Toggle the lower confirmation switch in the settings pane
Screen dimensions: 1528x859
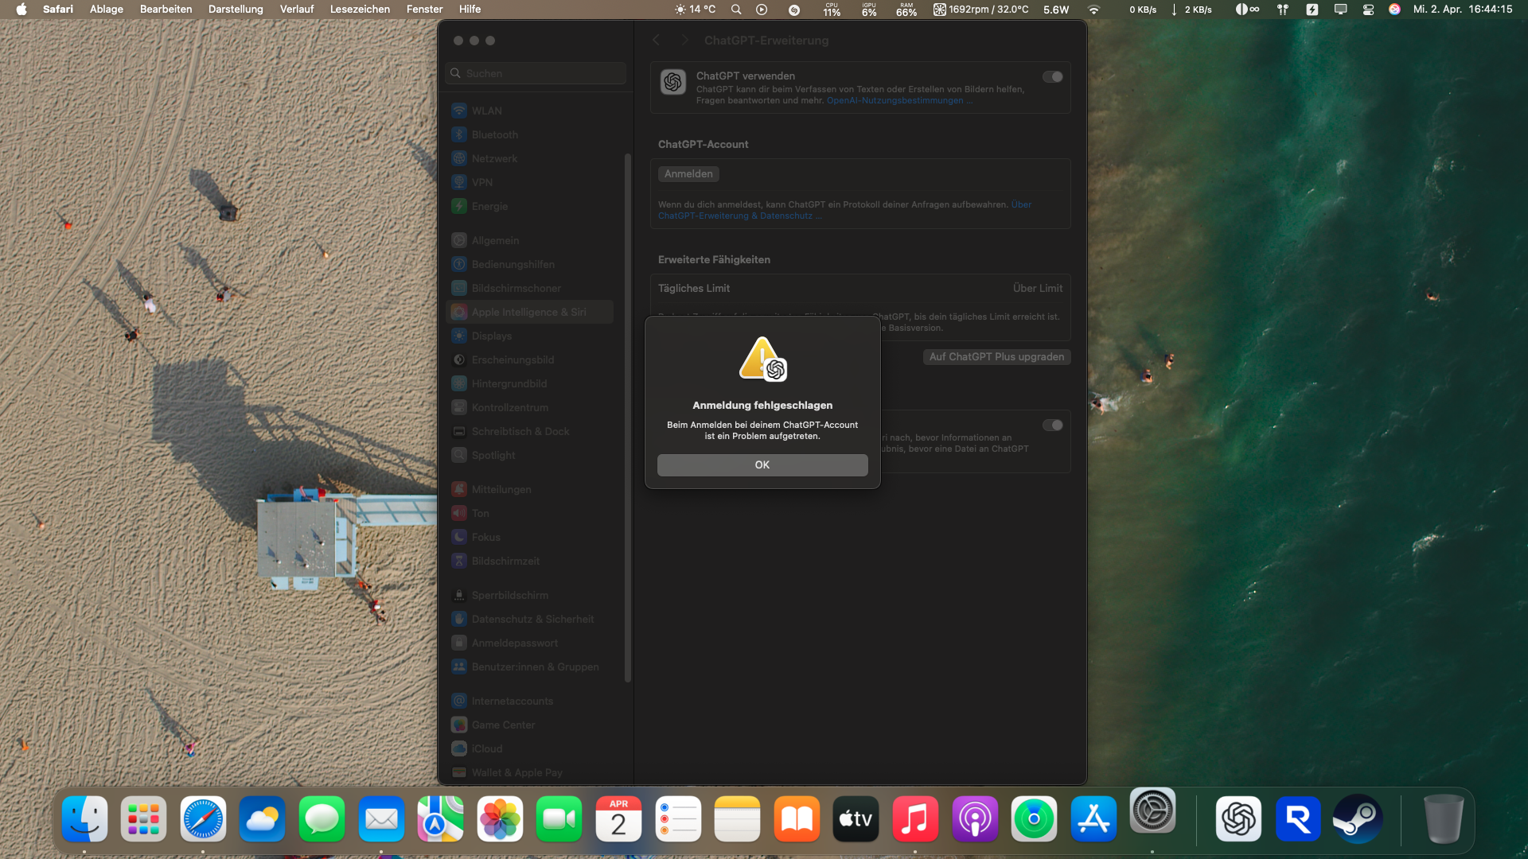click(1052, 426)
